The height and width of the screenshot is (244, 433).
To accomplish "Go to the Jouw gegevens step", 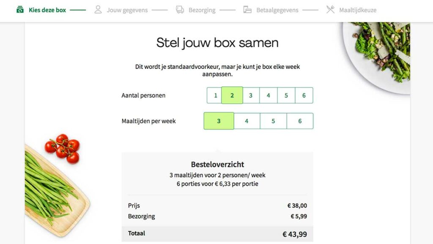I will point(127,10).
